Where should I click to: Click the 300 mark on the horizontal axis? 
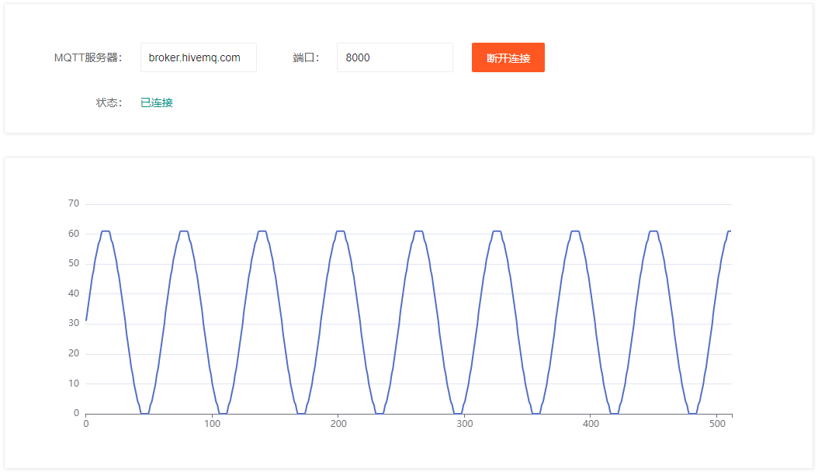click(464, 424)
